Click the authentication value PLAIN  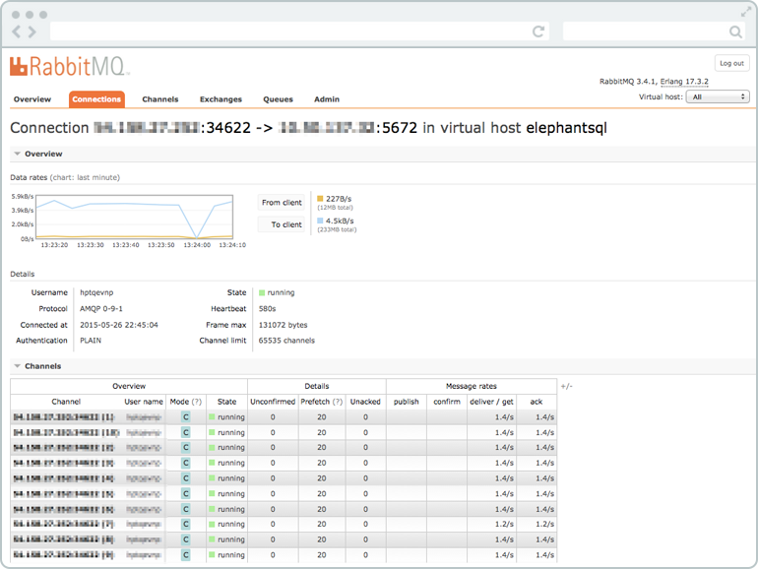click(x=91, y=341)
